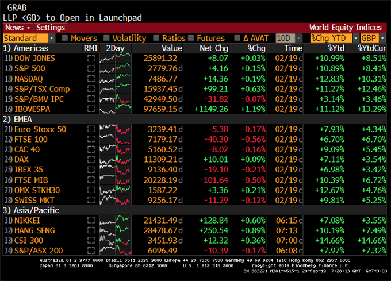Open the Standard view dropdown arrow
This screenshot has height=281, width=391.
click(52, 38)
